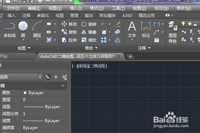Expand the Fillet tool dropdown arrow
The width and height of the screenshot is (200, 133).
(x=109, y=32)
